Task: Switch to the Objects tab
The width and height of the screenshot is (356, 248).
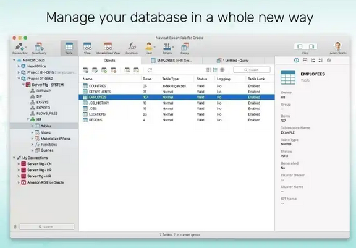Action: point(109,61)
